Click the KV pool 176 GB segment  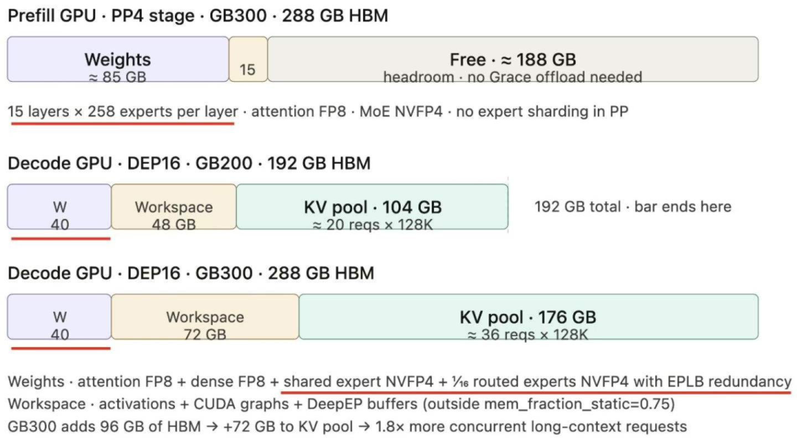529,317
